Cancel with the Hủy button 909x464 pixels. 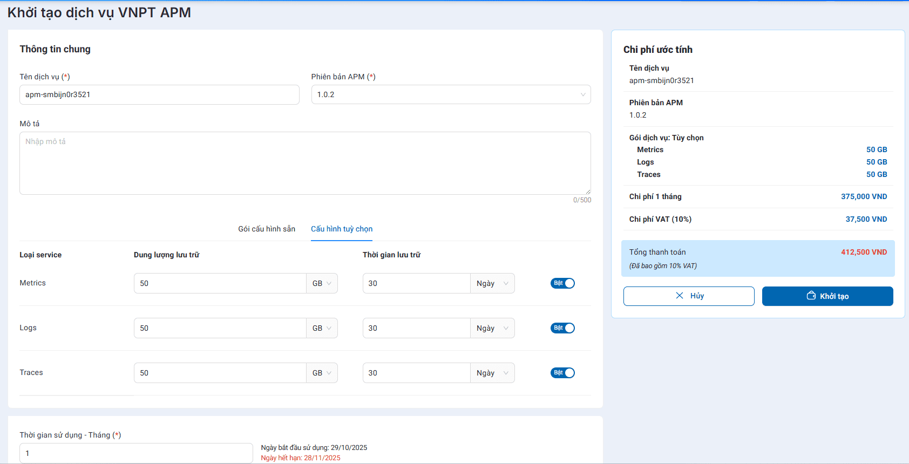coord(689,296)
